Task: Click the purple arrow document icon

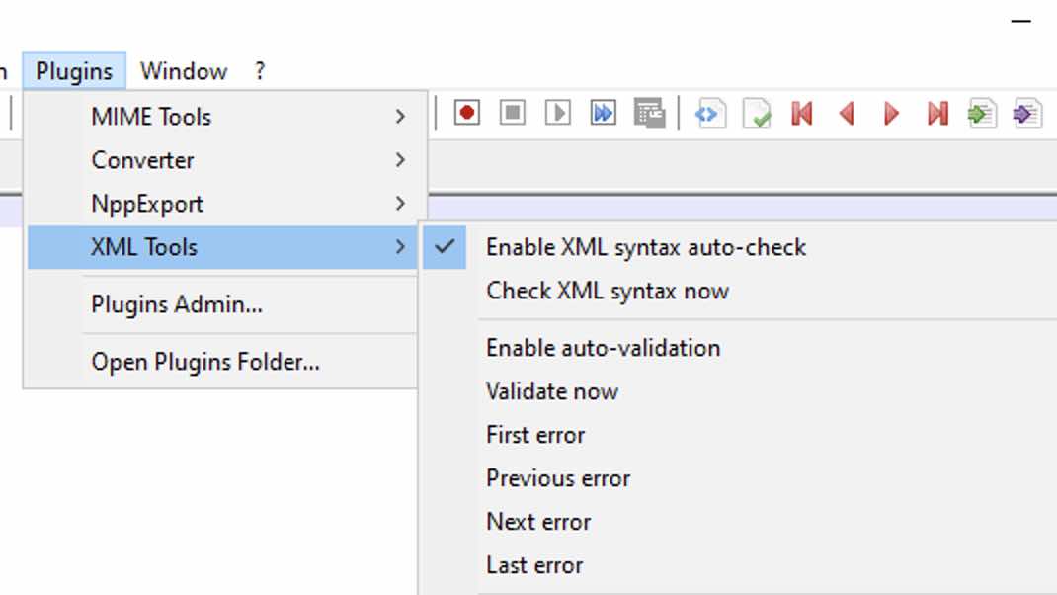Action: pyautogui.click(x=1025, y=113)
